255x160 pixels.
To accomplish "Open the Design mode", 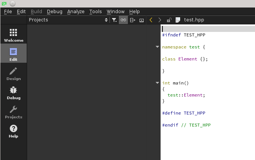I will click(x=14, y=74).
